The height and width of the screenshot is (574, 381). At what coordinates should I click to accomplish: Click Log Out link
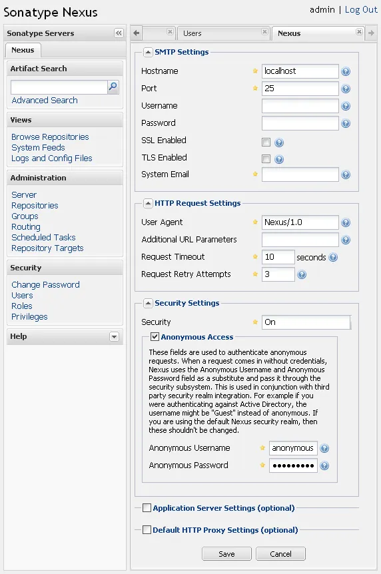click(x=361, y=9)
